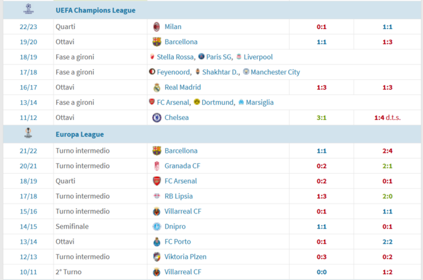Open the 1:4 d.t.s. result against Chelsea
This screenshot has width=423, height=280.
tap(387, 117)
